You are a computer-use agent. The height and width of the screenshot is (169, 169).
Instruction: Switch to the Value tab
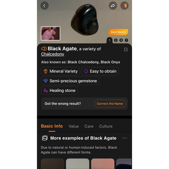point(74,126)
